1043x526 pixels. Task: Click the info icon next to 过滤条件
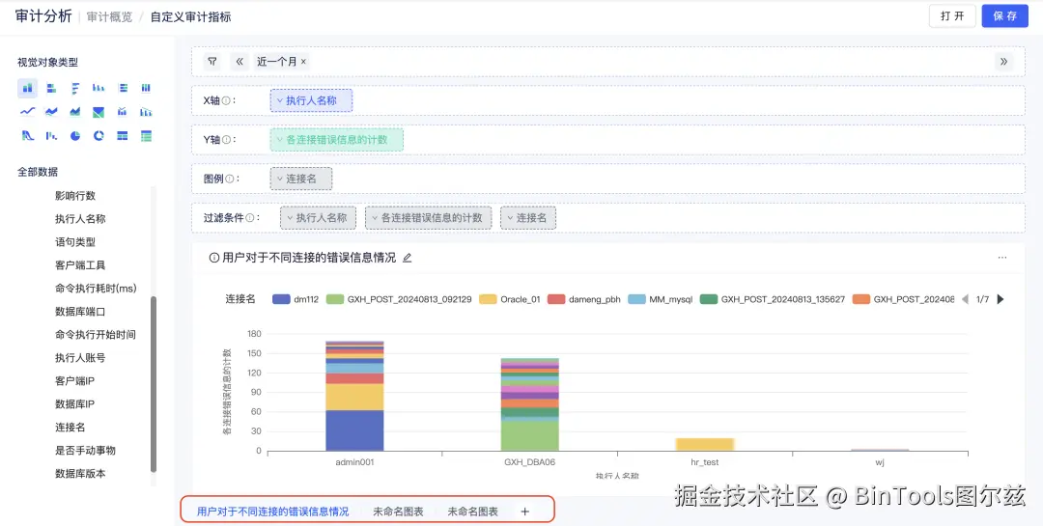[250, 217]
